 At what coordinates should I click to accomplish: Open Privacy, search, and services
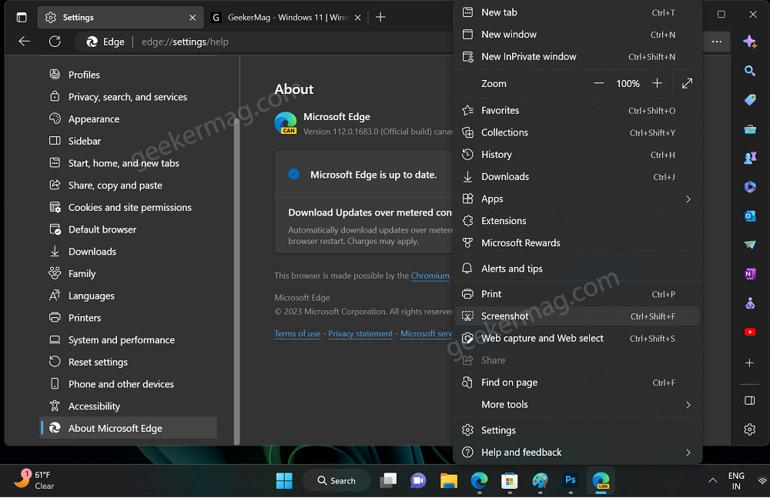click(x=128, y=97)
